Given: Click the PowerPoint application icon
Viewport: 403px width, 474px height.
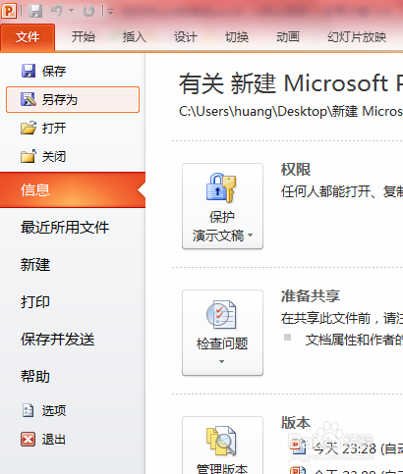Looking at the screenshot, I should pyautogui.click(x=9, y=11).
